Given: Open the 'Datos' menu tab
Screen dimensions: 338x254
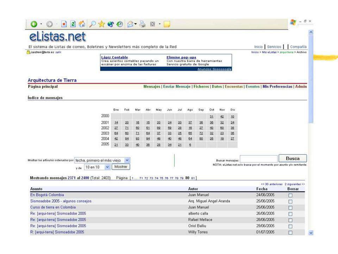Looking at the screenshot, I should pyautogui.click(x=217, y=86).
